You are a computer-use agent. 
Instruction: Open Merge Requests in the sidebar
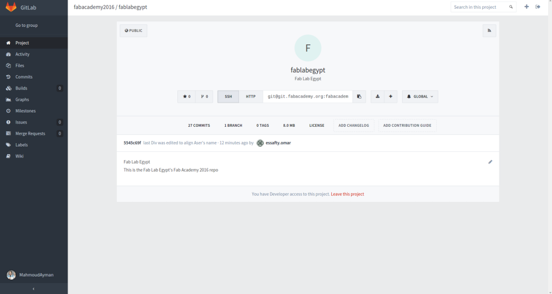[x=34, y=134]
